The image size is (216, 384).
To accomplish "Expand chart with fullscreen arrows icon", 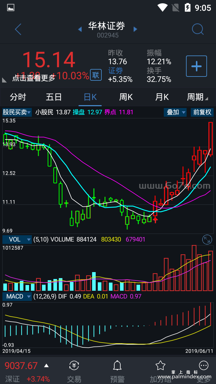I will coord(207,239).
